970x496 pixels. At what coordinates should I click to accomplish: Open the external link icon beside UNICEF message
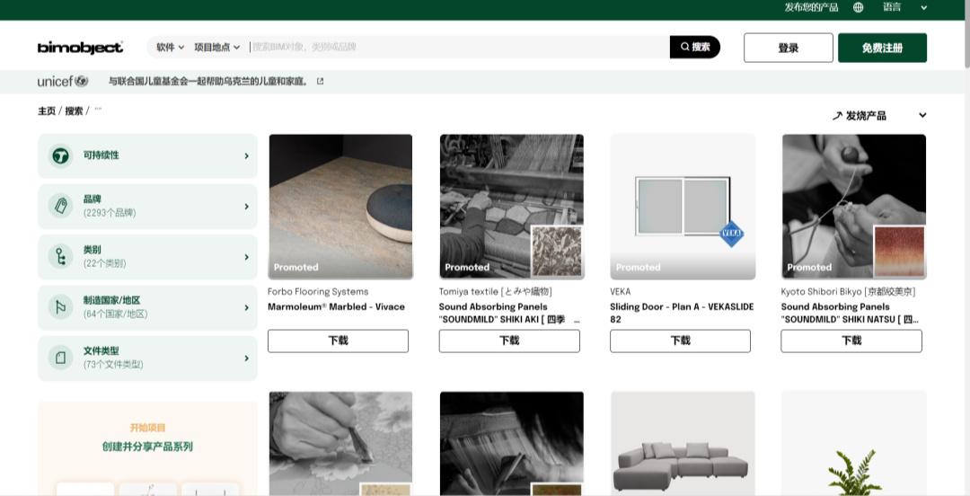point(320,81)
